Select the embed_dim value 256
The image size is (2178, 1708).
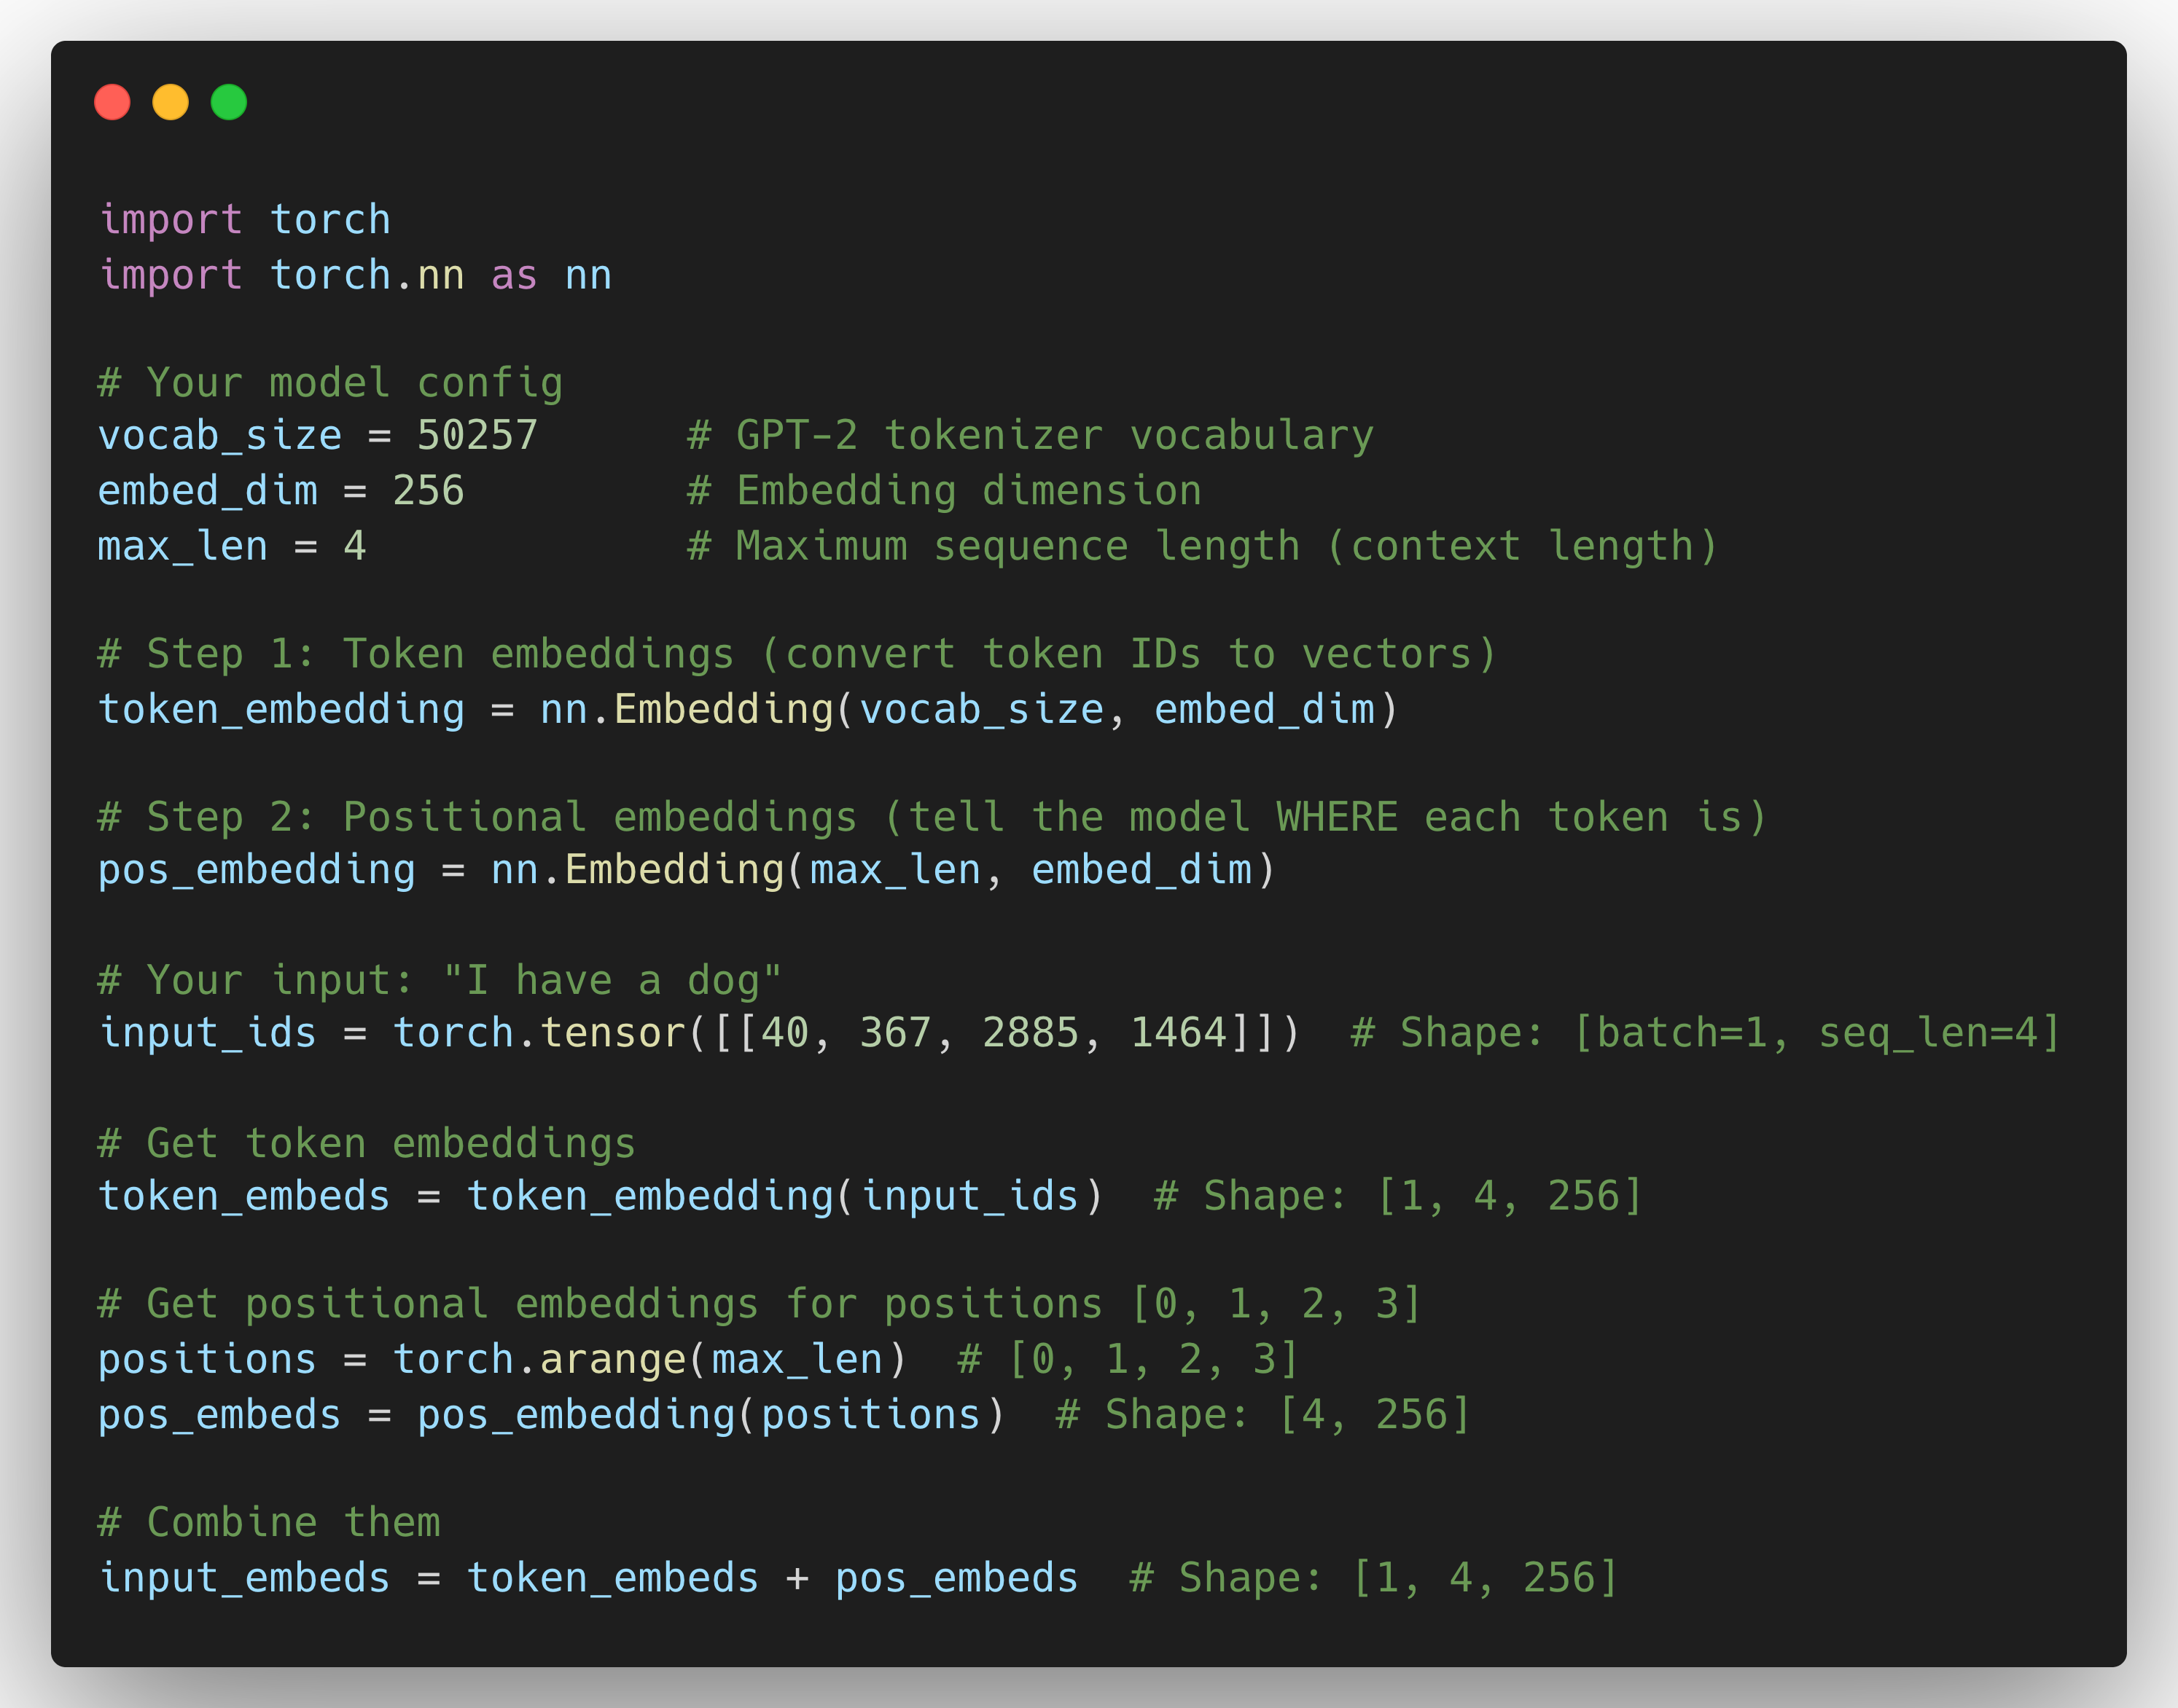(x=428, y=490)
